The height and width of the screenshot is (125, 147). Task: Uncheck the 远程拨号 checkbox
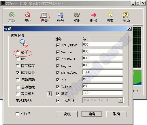pos(18,73)
